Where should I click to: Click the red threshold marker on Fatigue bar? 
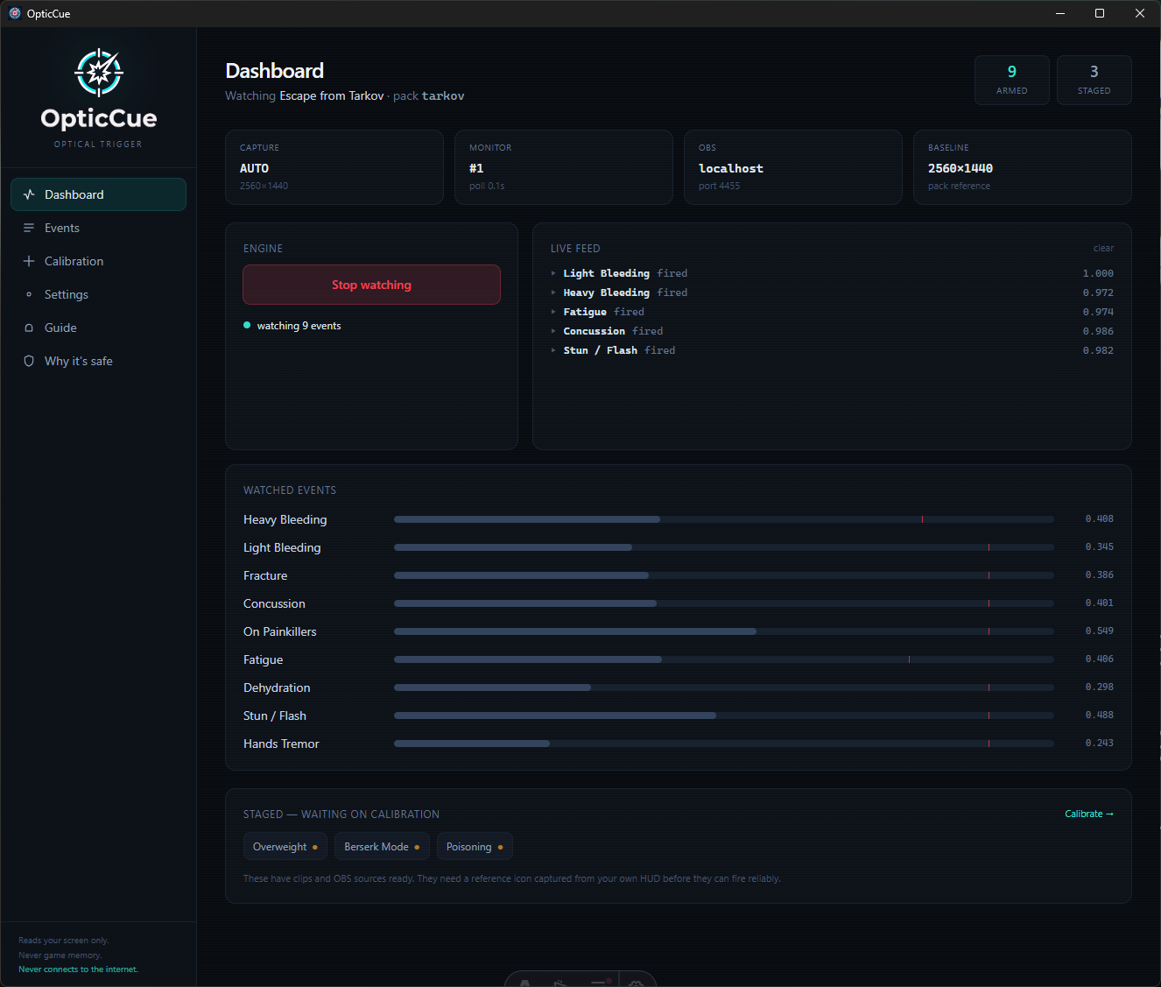(x=909, y=659)
